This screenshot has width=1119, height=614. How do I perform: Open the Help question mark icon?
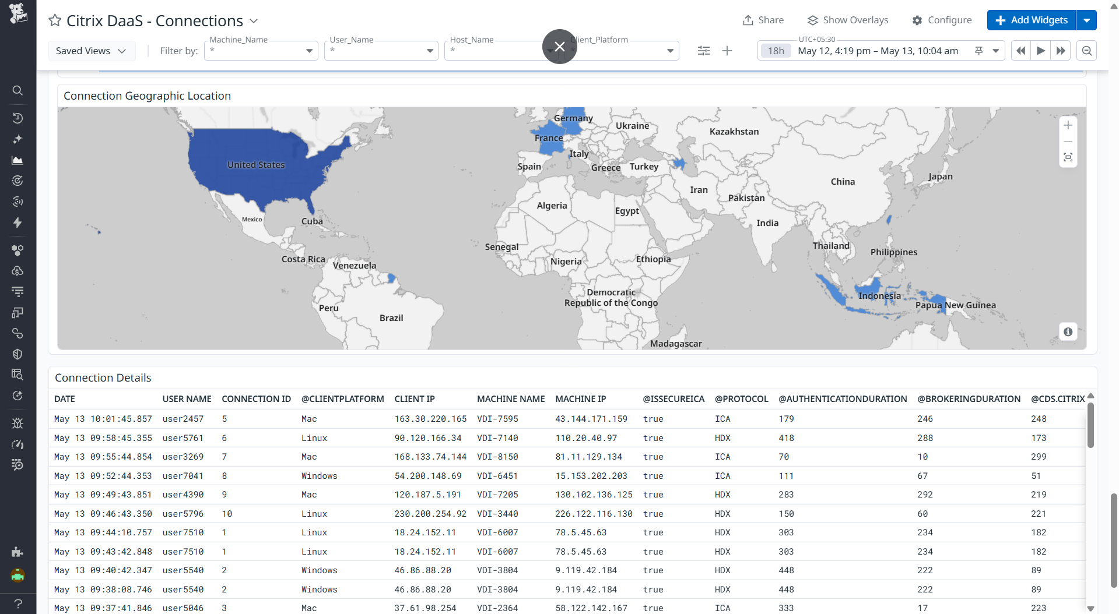[17, 604]
